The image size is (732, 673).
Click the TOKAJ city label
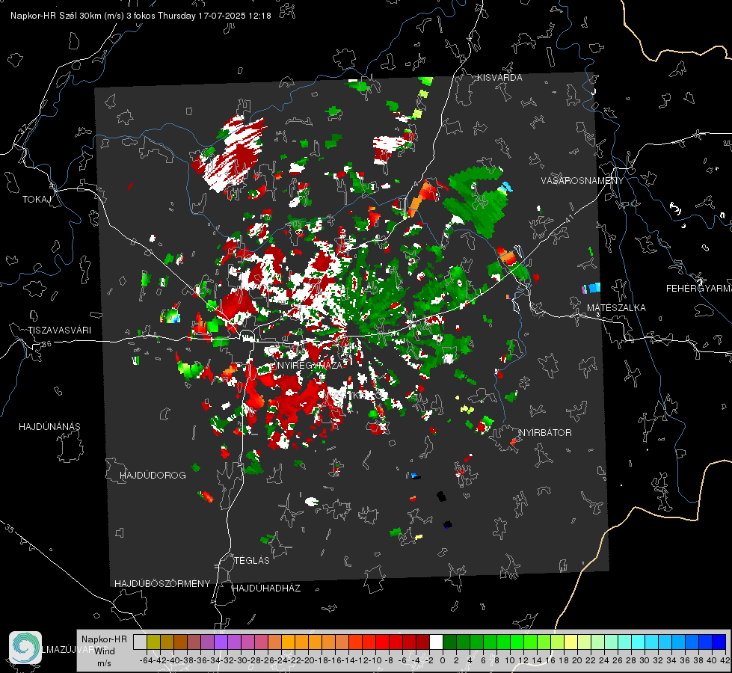(37, 200)
